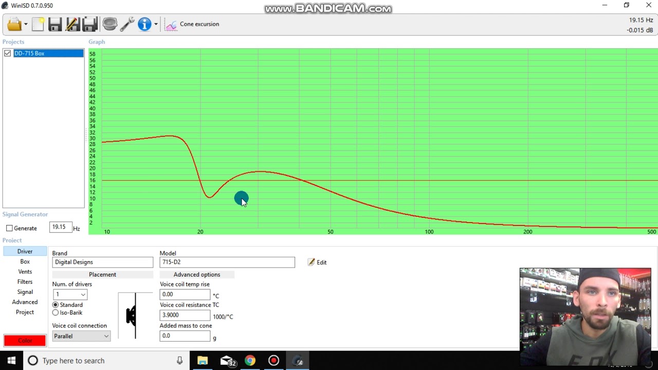
Task: Click the red Color swatch button
Action: coord(25,341)
